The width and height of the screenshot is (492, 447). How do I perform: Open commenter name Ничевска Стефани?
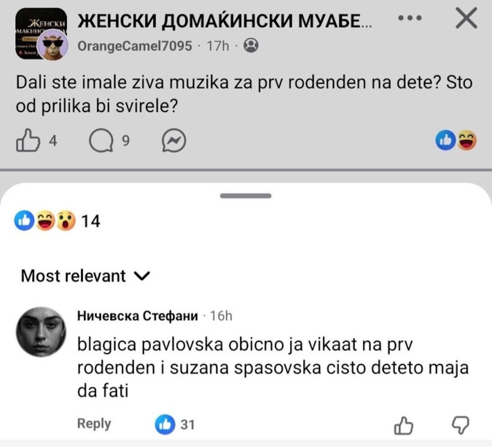137,316
